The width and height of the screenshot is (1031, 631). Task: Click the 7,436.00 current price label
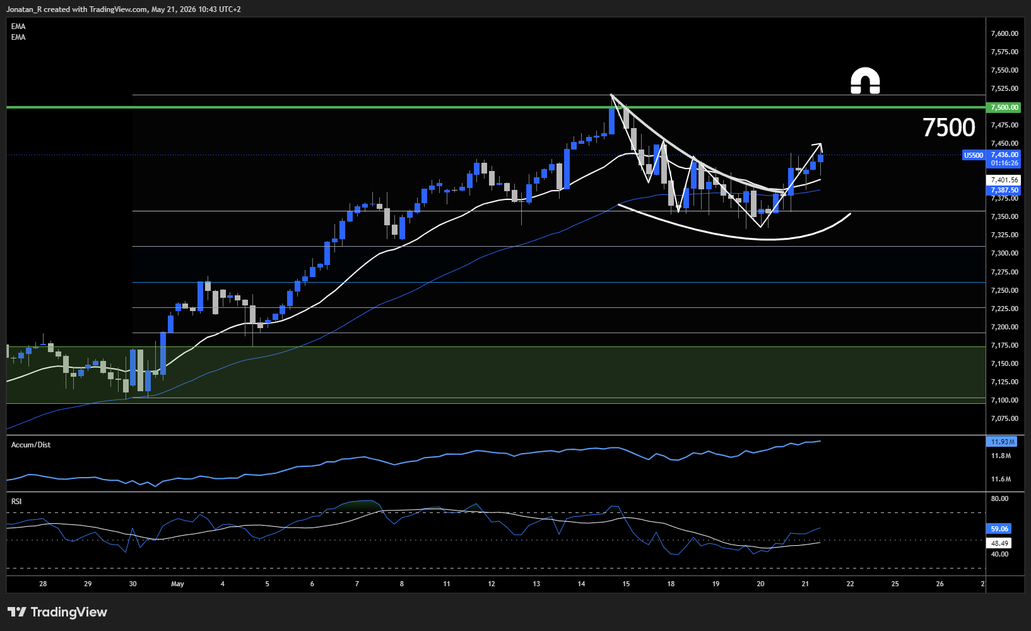point(1004,155)
